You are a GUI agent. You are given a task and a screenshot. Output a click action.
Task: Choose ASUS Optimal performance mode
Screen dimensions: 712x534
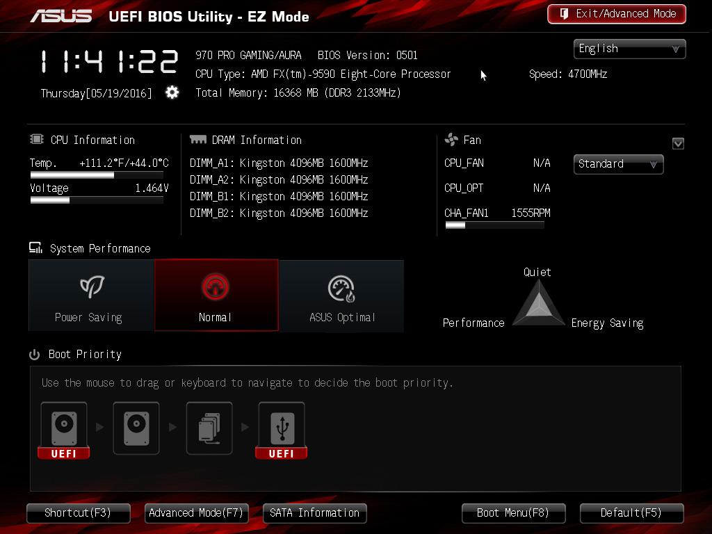tap(342, 296)
